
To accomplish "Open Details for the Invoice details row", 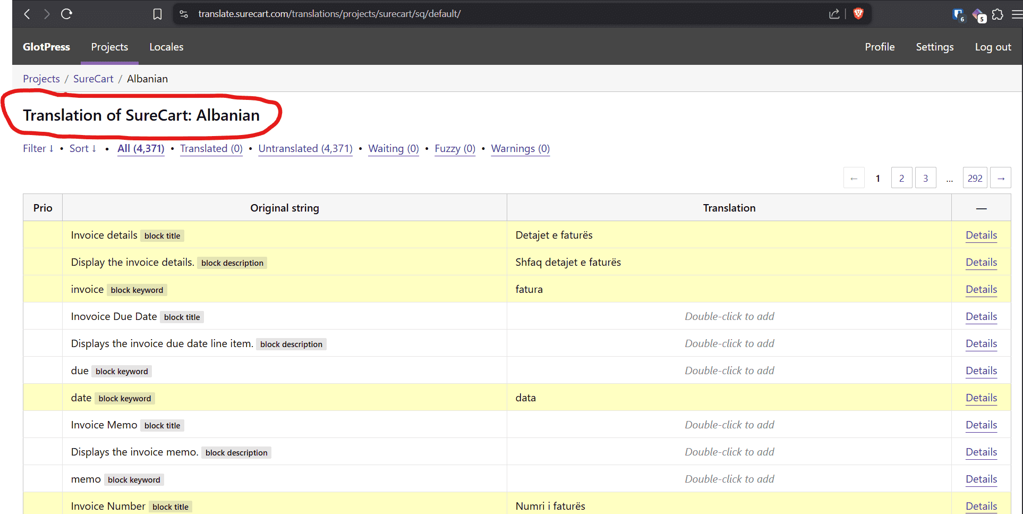I will click(981, 235).
